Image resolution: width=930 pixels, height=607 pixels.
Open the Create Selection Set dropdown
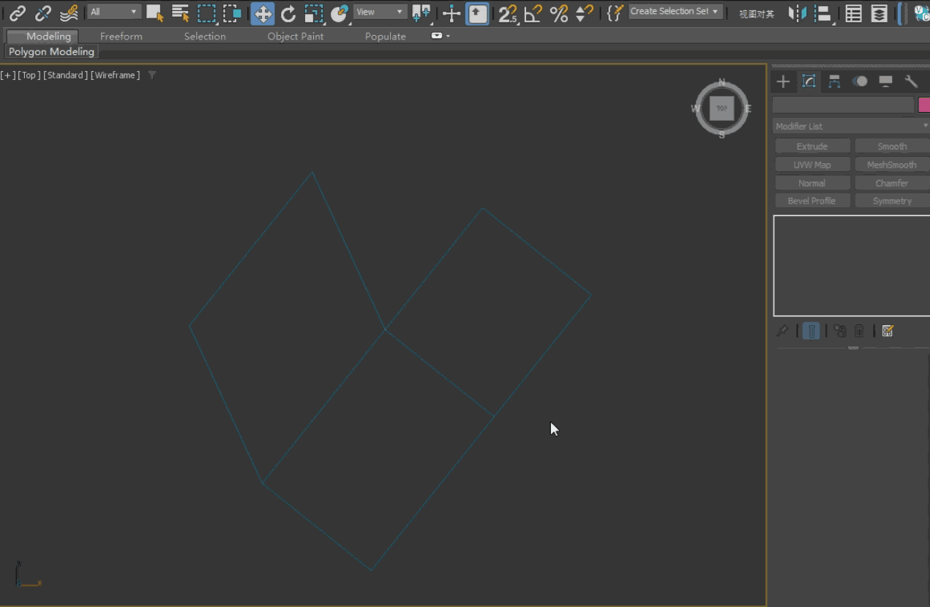676,12
